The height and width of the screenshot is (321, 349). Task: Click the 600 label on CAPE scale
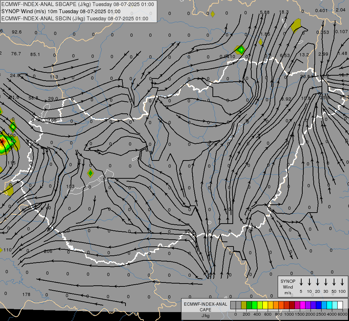268,314
